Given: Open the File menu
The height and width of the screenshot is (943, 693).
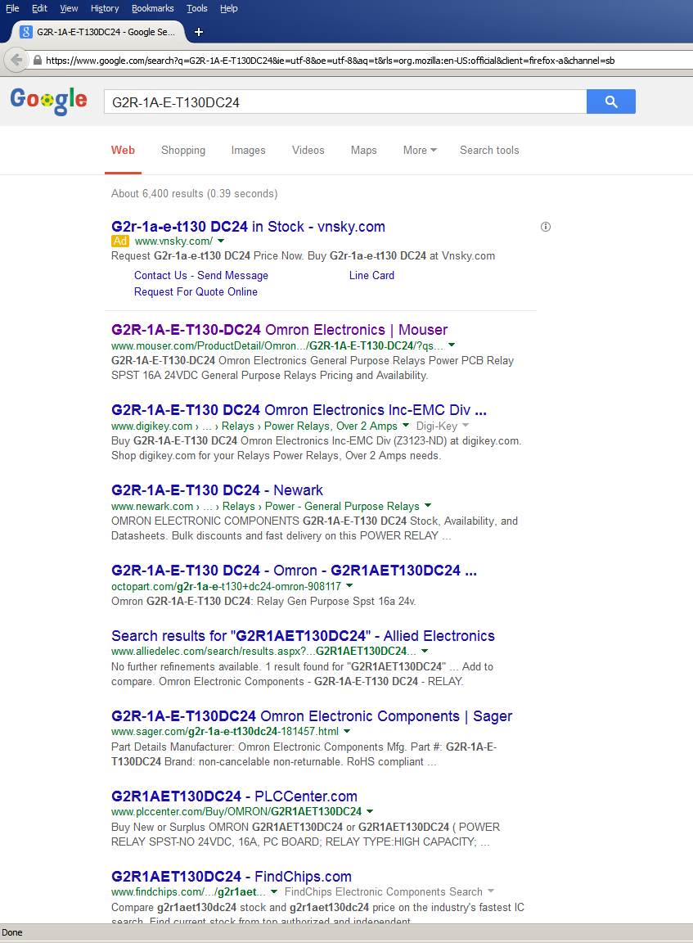Looking at the screenshot, I should (12, 8).
